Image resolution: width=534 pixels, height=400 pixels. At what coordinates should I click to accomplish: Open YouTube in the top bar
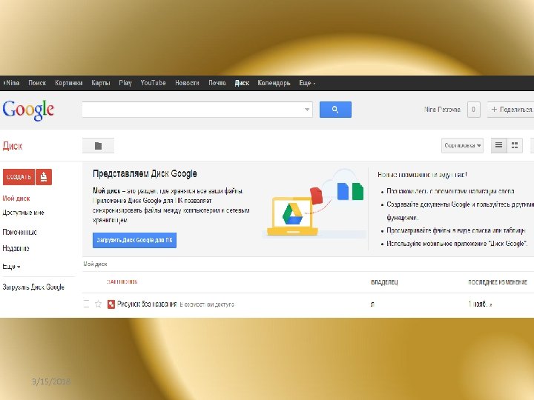(154, 83)
